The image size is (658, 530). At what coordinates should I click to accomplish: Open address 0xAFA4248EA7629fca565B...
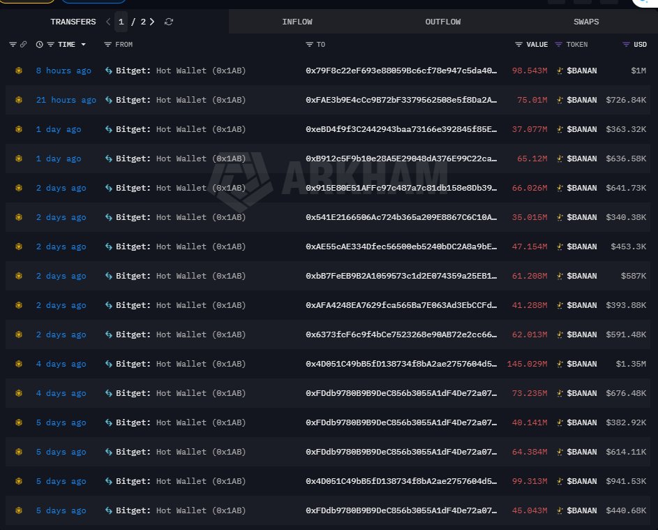pyautogui.click(x=401, y=305)
